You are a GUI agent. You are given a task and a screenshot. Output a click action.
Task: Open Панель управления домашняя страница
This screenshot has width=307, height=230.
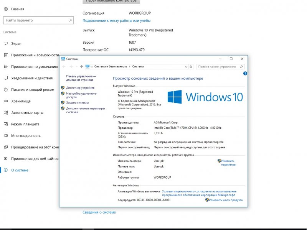point(81,78)
